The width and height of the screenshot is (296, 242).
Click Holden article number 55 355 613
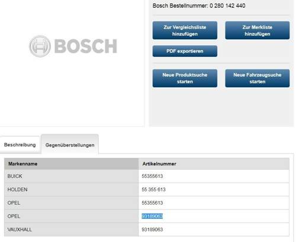[153, 189]
